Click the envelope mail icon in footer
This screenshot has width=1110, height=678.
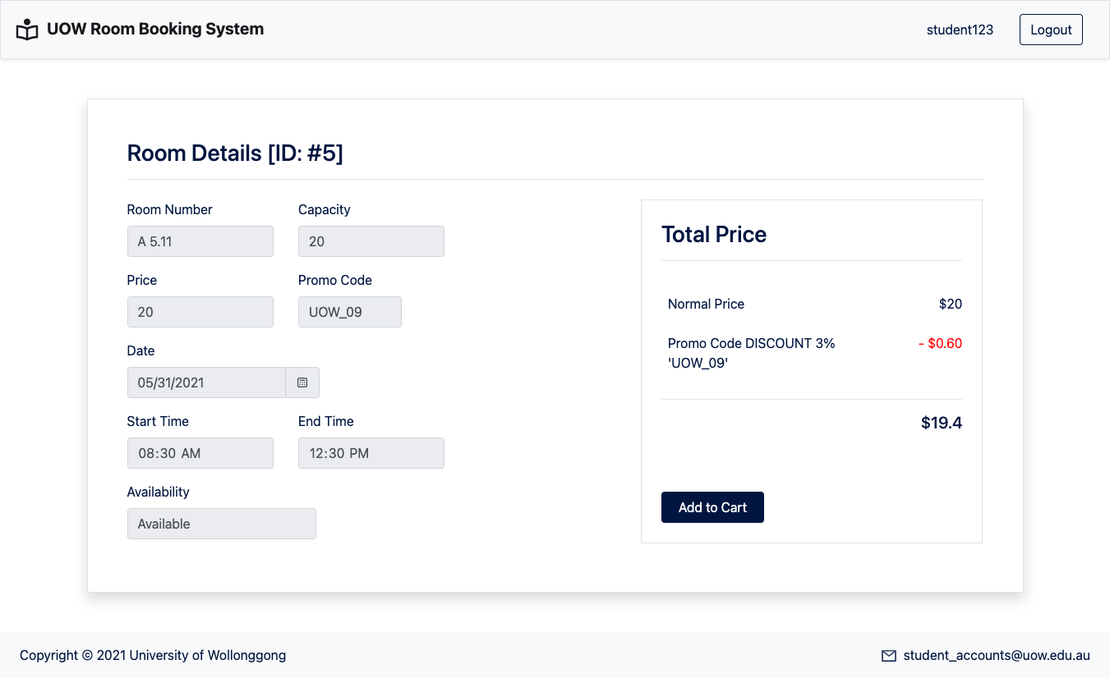(x=888, y=656)
